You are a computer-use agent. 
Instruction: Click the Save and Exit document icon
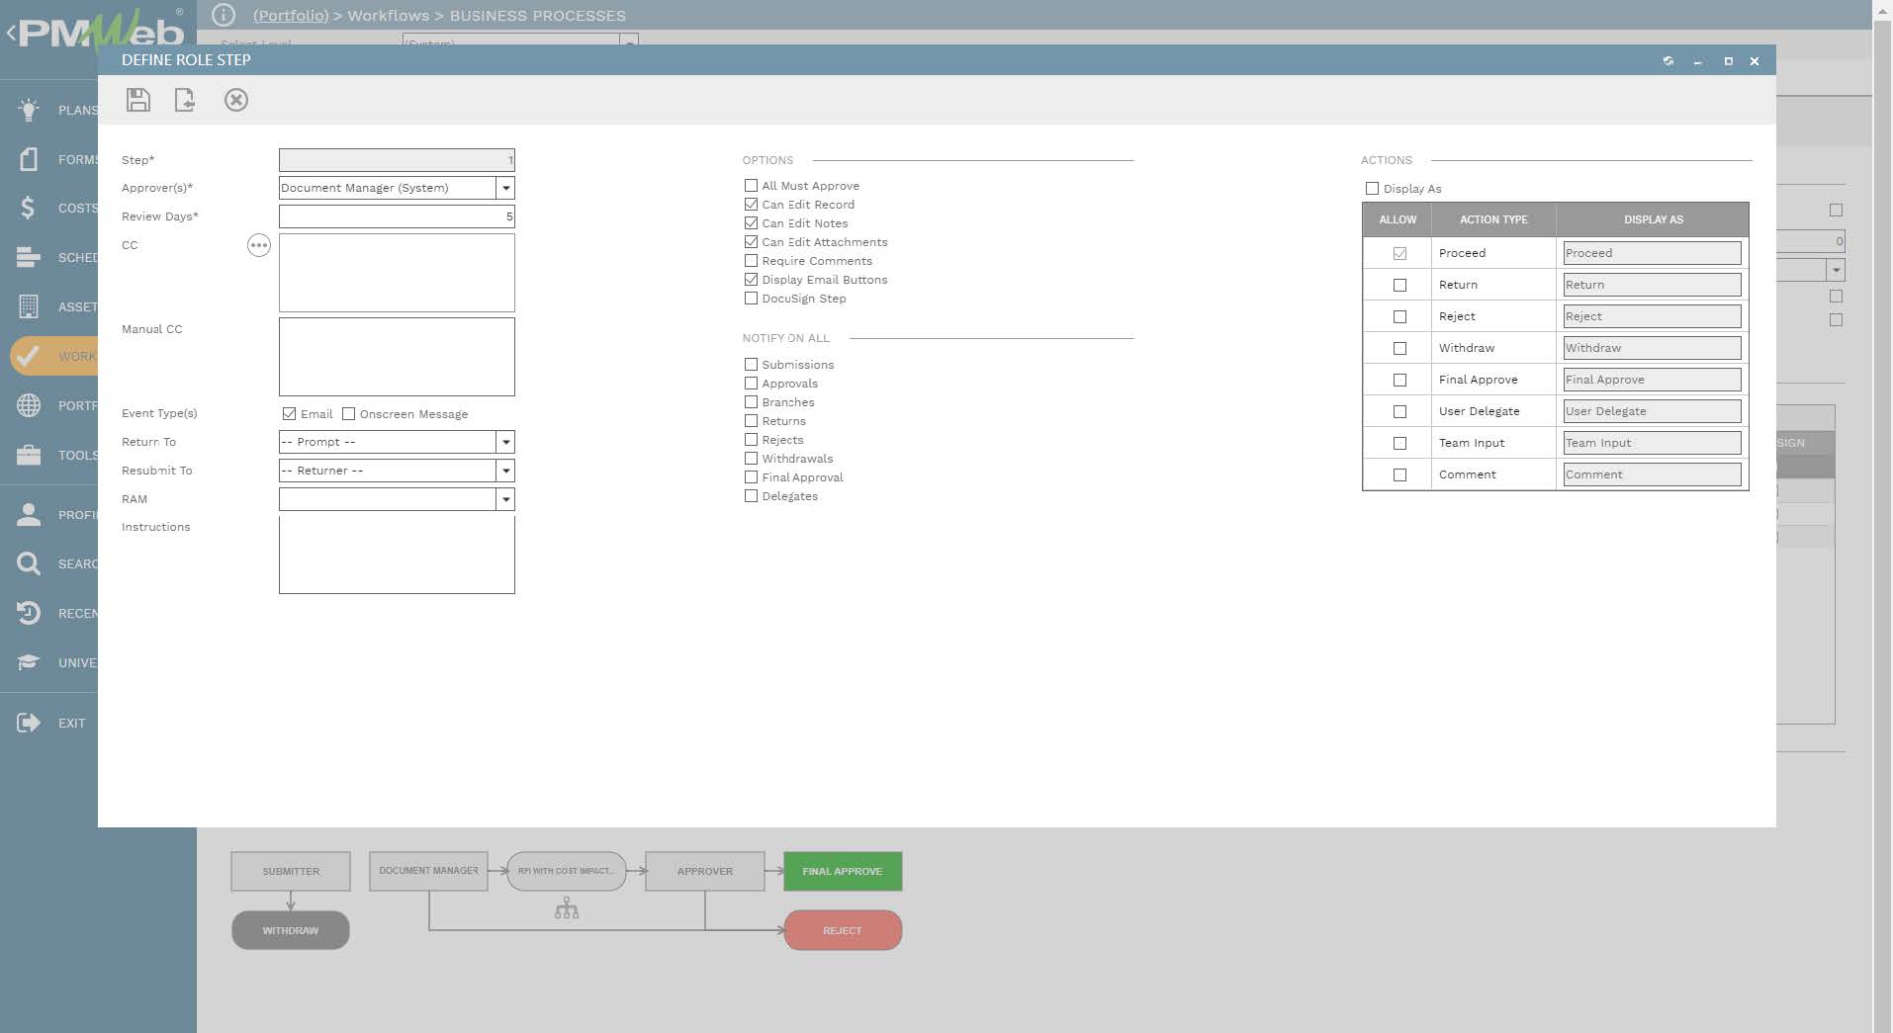click(x=185, y=100)
